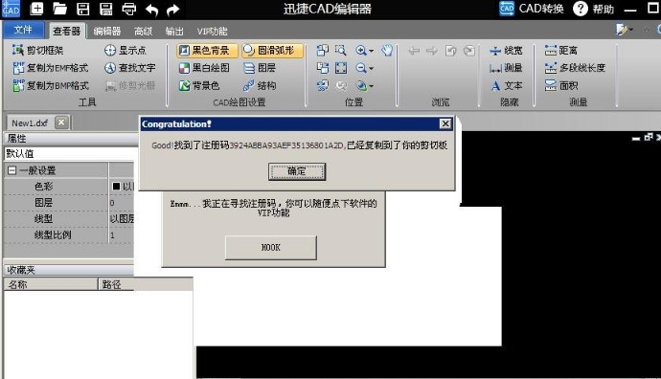
Task: Switch to the 编辑器 tab
Action: coord(106,32)
